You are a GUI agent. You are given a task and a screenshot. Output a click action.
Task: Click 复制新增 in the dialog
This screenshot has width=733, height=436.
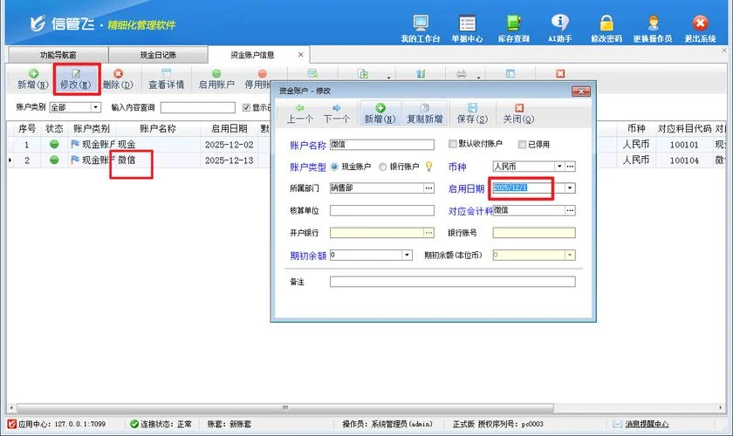424,114
